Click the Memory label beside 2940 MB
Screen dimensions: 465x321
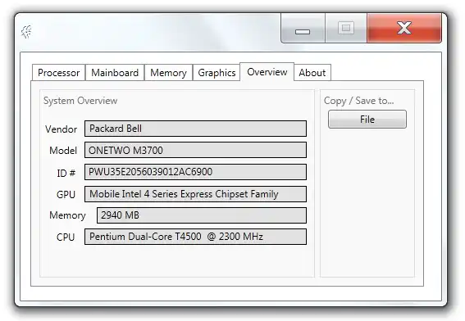[x=67, y=215]
